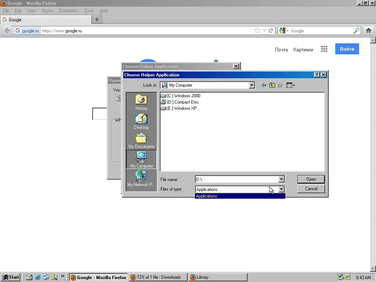The height and width of the screenshot is (282, 376).
Task: Go up one folder level
Action: pos(272,85)
